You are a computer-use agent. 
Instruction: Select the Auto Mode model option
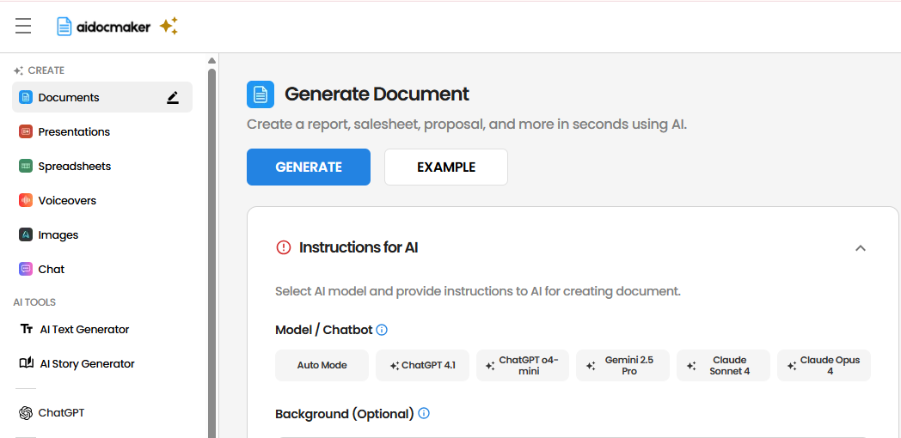click(322, 365)
